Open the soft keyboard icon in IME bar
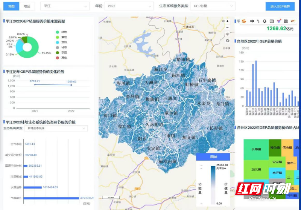Viewport: 301px width, 210px height. coord(272,21)
